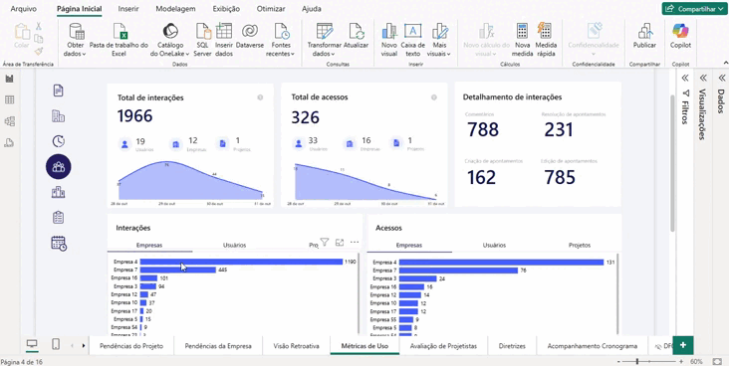
Task: Click clock icon in dashboard sidebar
Action: pyautogui.click(x=58, y=141)
